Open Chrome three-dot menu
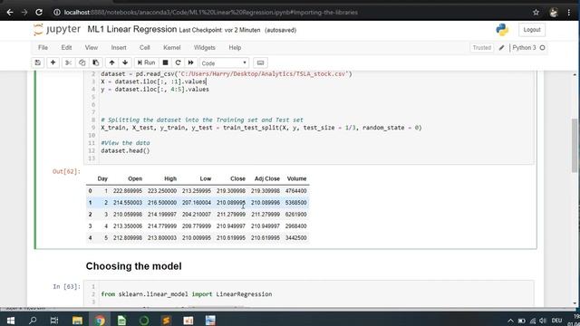 coord(569,12)
